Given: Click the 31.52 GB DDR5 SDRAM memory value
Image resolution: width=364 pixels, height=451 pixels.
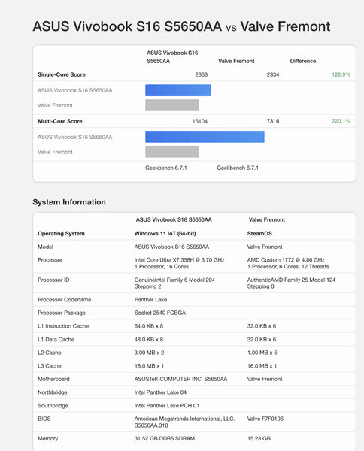Looking at the screenshot, I should coord(165,439).
